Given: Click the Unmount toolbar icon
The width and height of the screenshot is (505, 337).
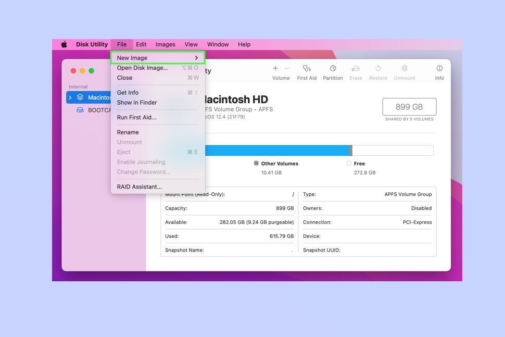Looking at the screenshot, I should point(404,69).
